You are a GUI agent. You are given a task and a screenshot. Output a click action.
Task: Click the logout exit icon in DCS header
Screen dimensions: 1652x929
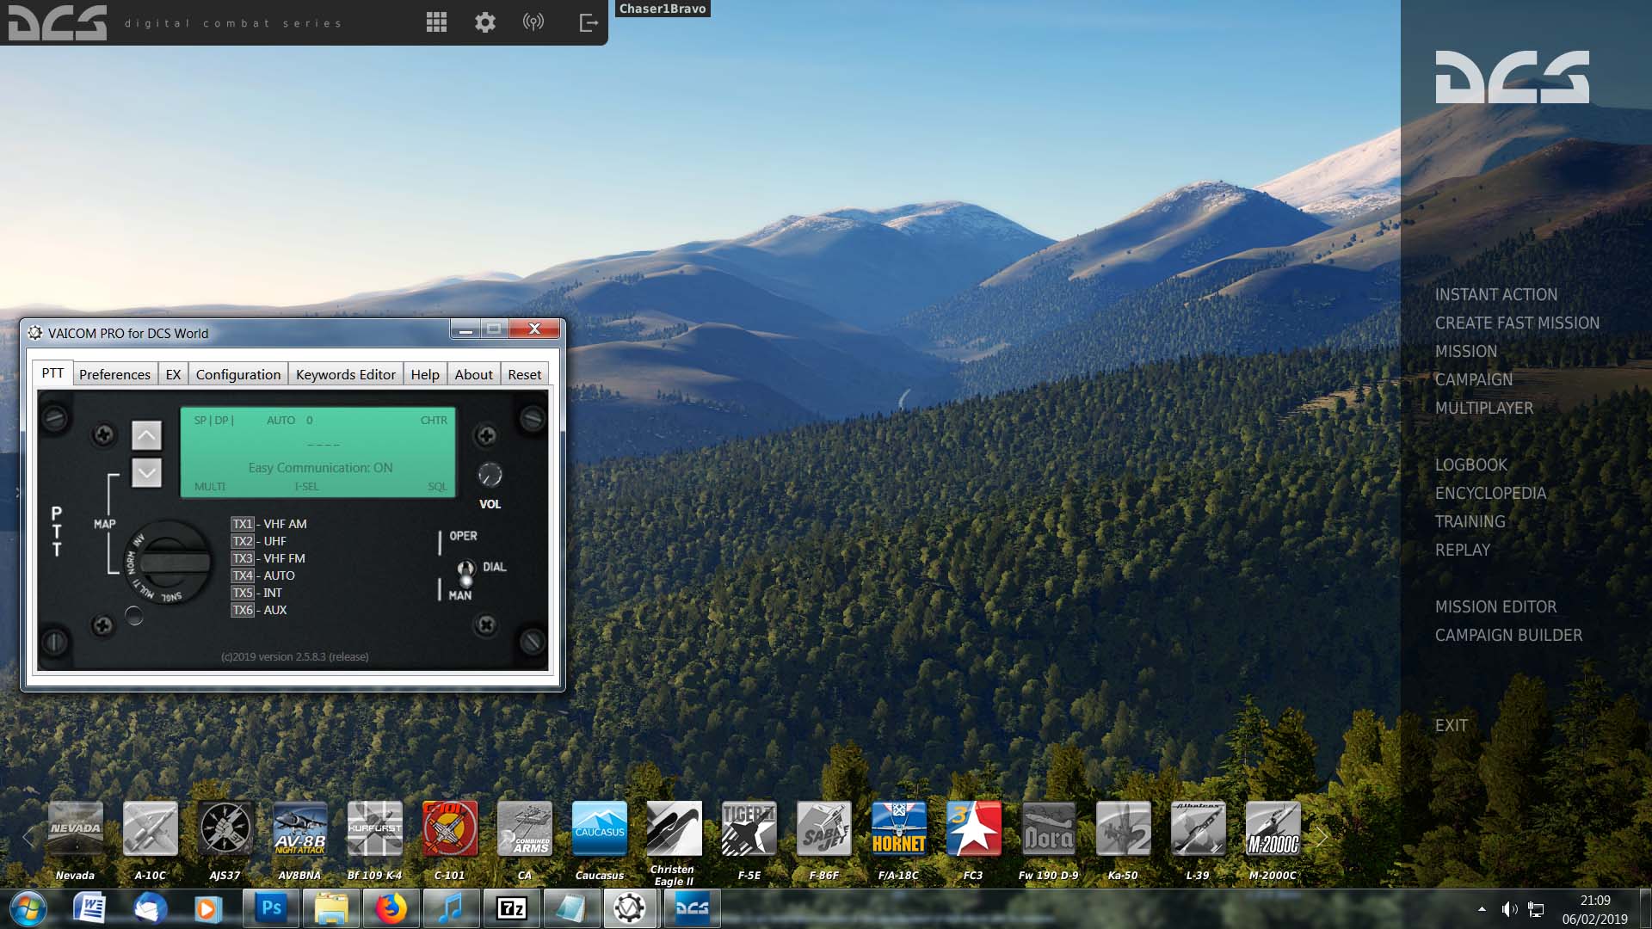[589, 22]
